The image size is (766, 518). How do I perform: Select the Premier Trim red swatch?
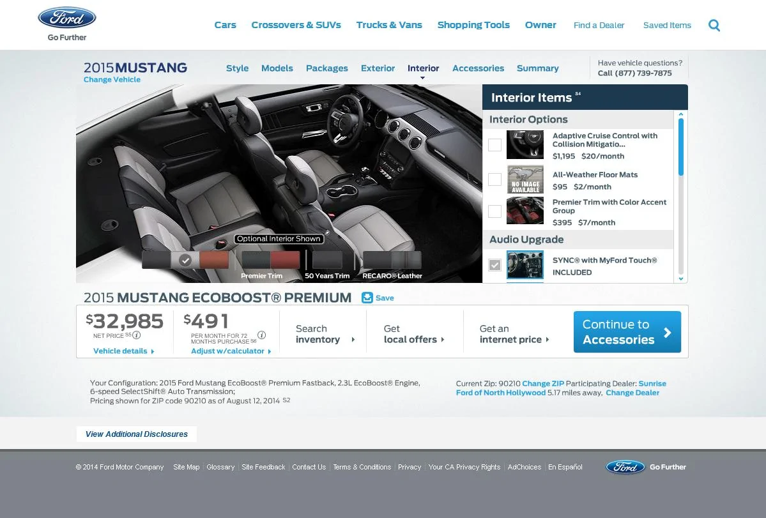[285, 260]
